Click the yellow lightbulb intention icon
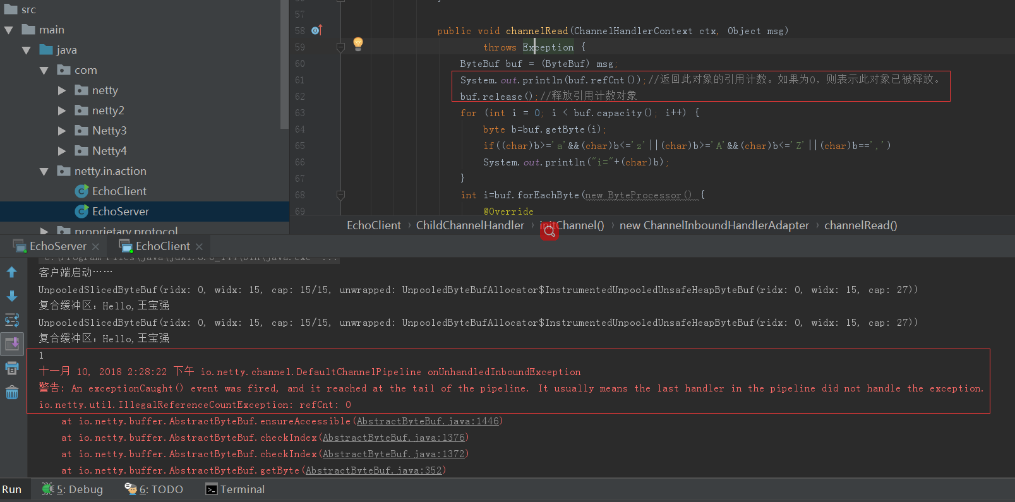Viewport: 1015px width, 502px height. coord(358,44)
